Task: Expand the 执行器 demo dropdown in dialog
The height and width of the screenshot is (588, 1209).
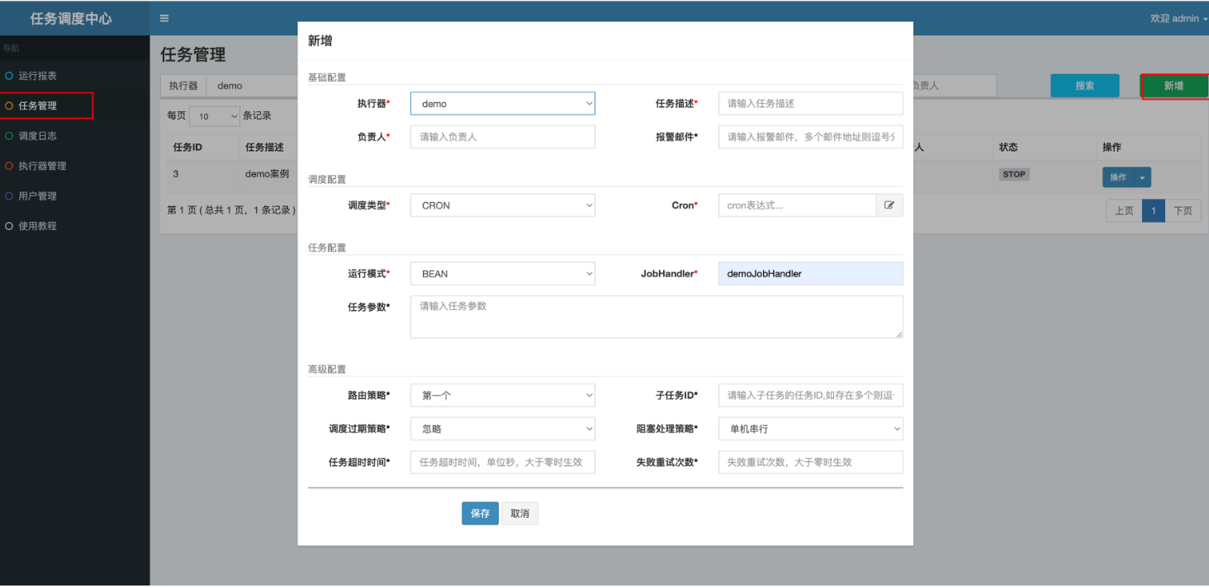Action: pos(502,104)
